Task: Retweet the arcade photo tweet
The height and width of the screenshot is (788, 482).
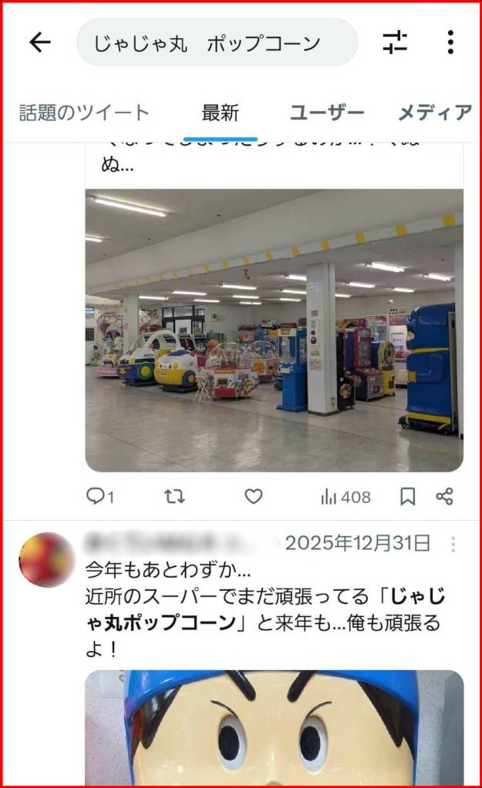Action: pos(174,497)
